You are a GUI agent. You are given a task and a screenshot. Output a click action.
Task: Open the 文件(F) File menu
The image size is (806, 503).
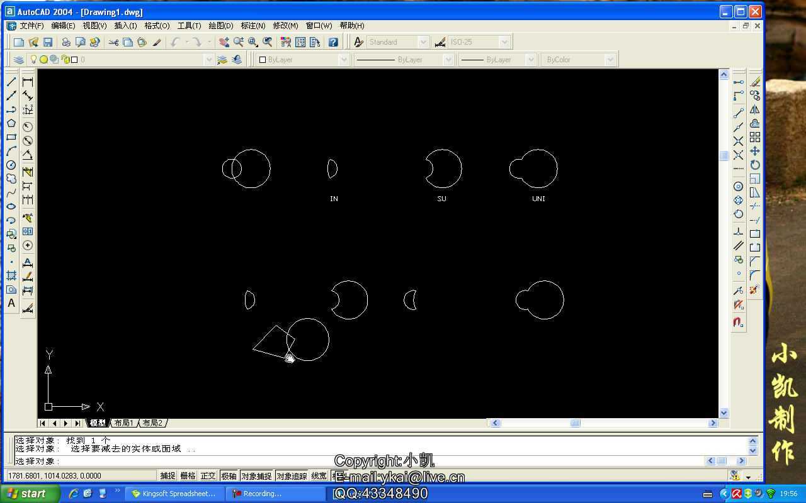[31, 26]
